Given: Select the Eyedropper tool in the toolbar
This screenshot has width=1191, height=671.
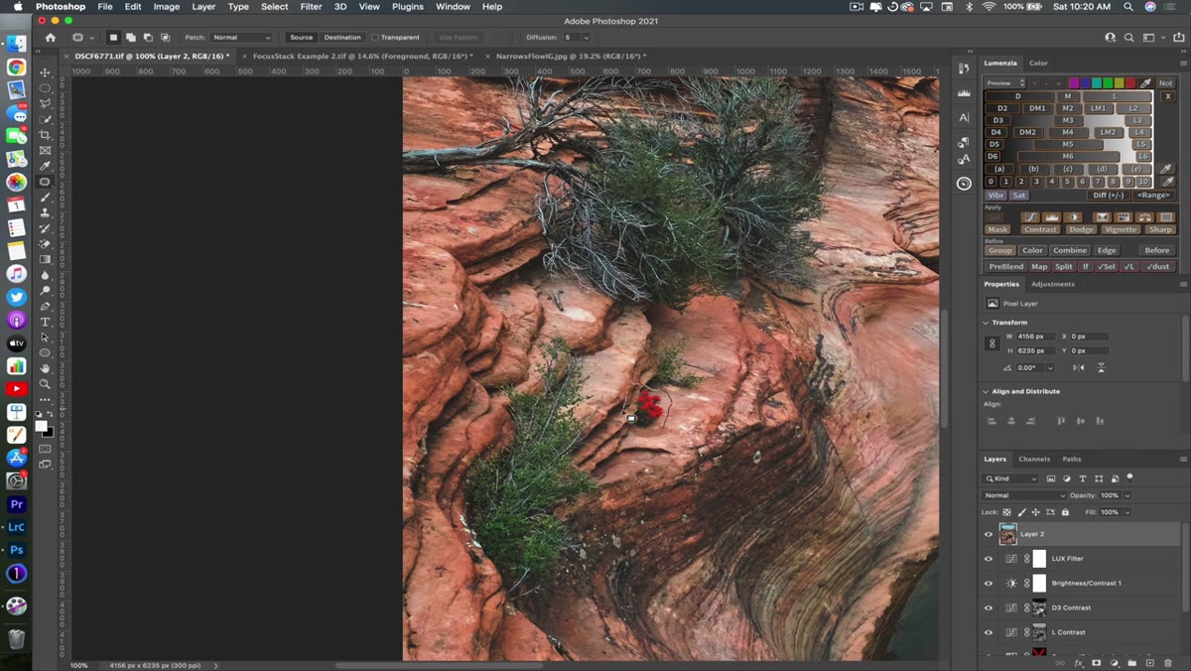Looking at the screenshot, I should click(x=45, y=166).
